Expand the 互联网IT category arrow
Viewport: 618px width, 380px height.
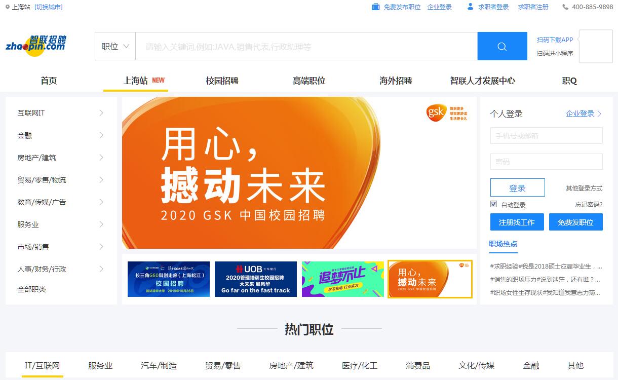click(x=101, y=113)
